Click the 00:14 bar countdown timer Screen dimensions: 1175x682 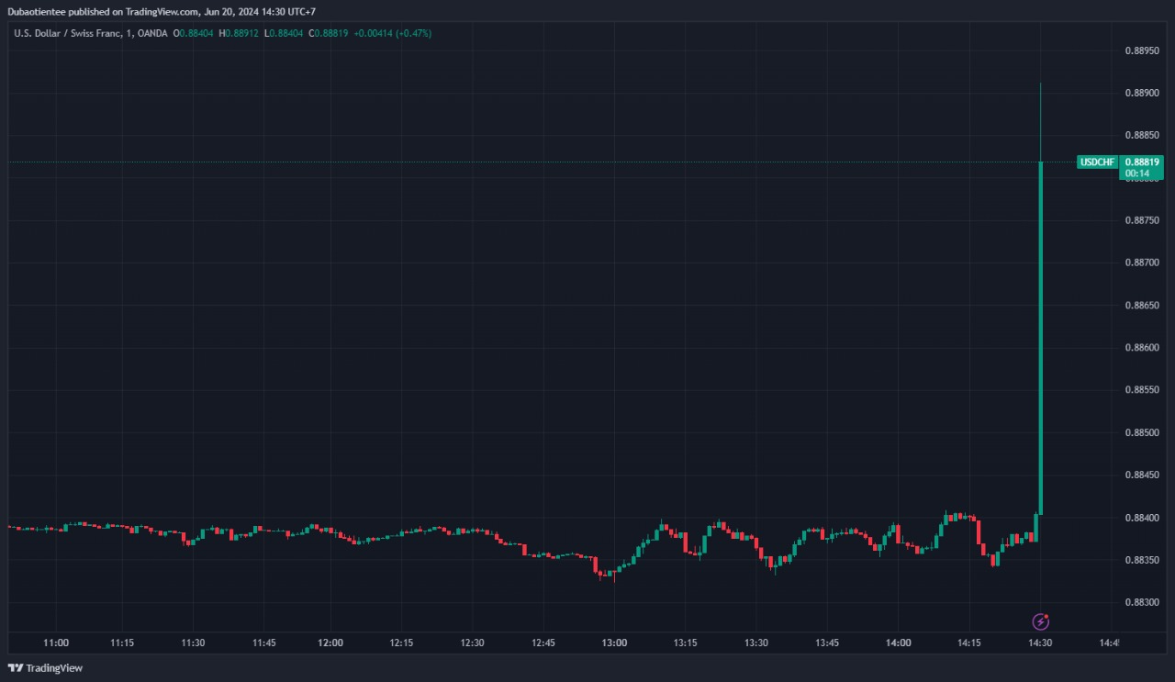[1137, 173]
